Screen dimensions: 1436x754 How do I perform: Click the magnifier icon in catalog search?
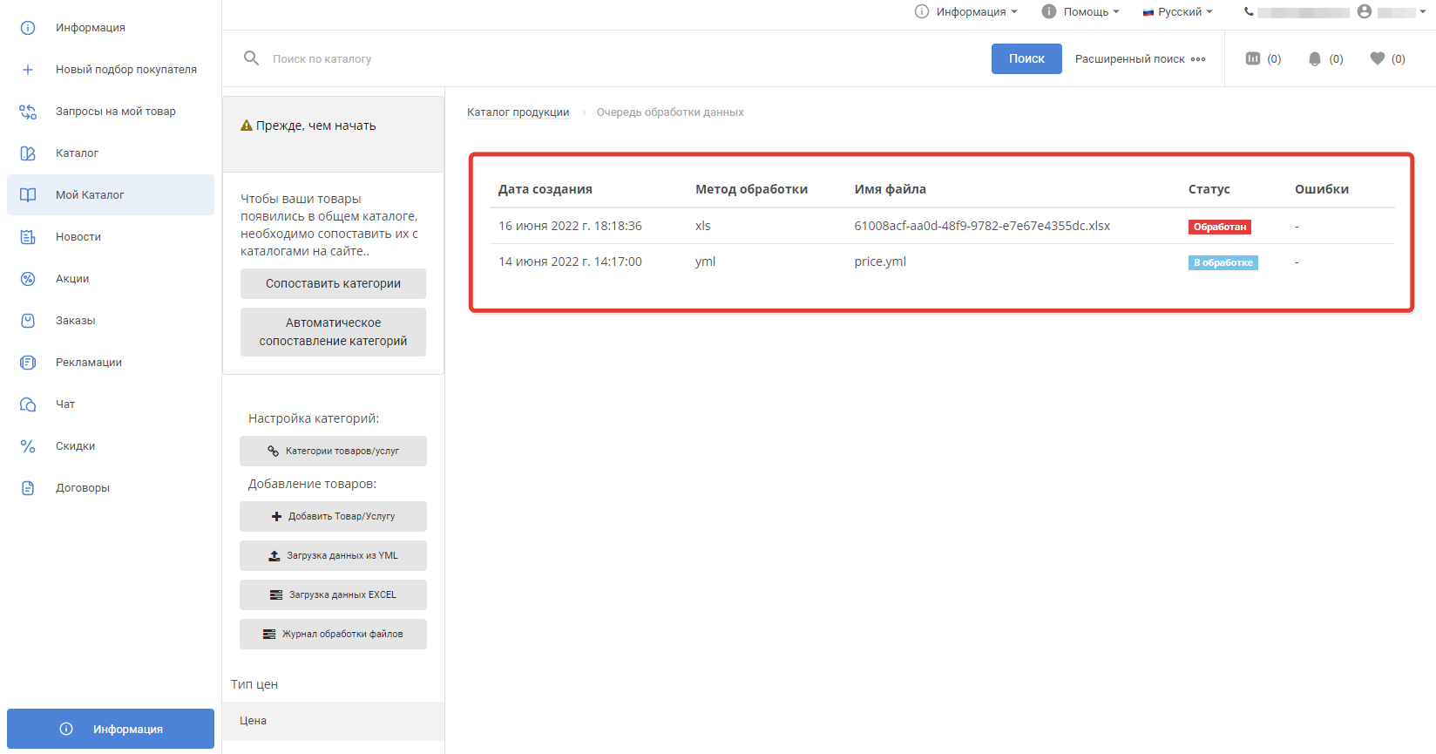click(251, 58)
